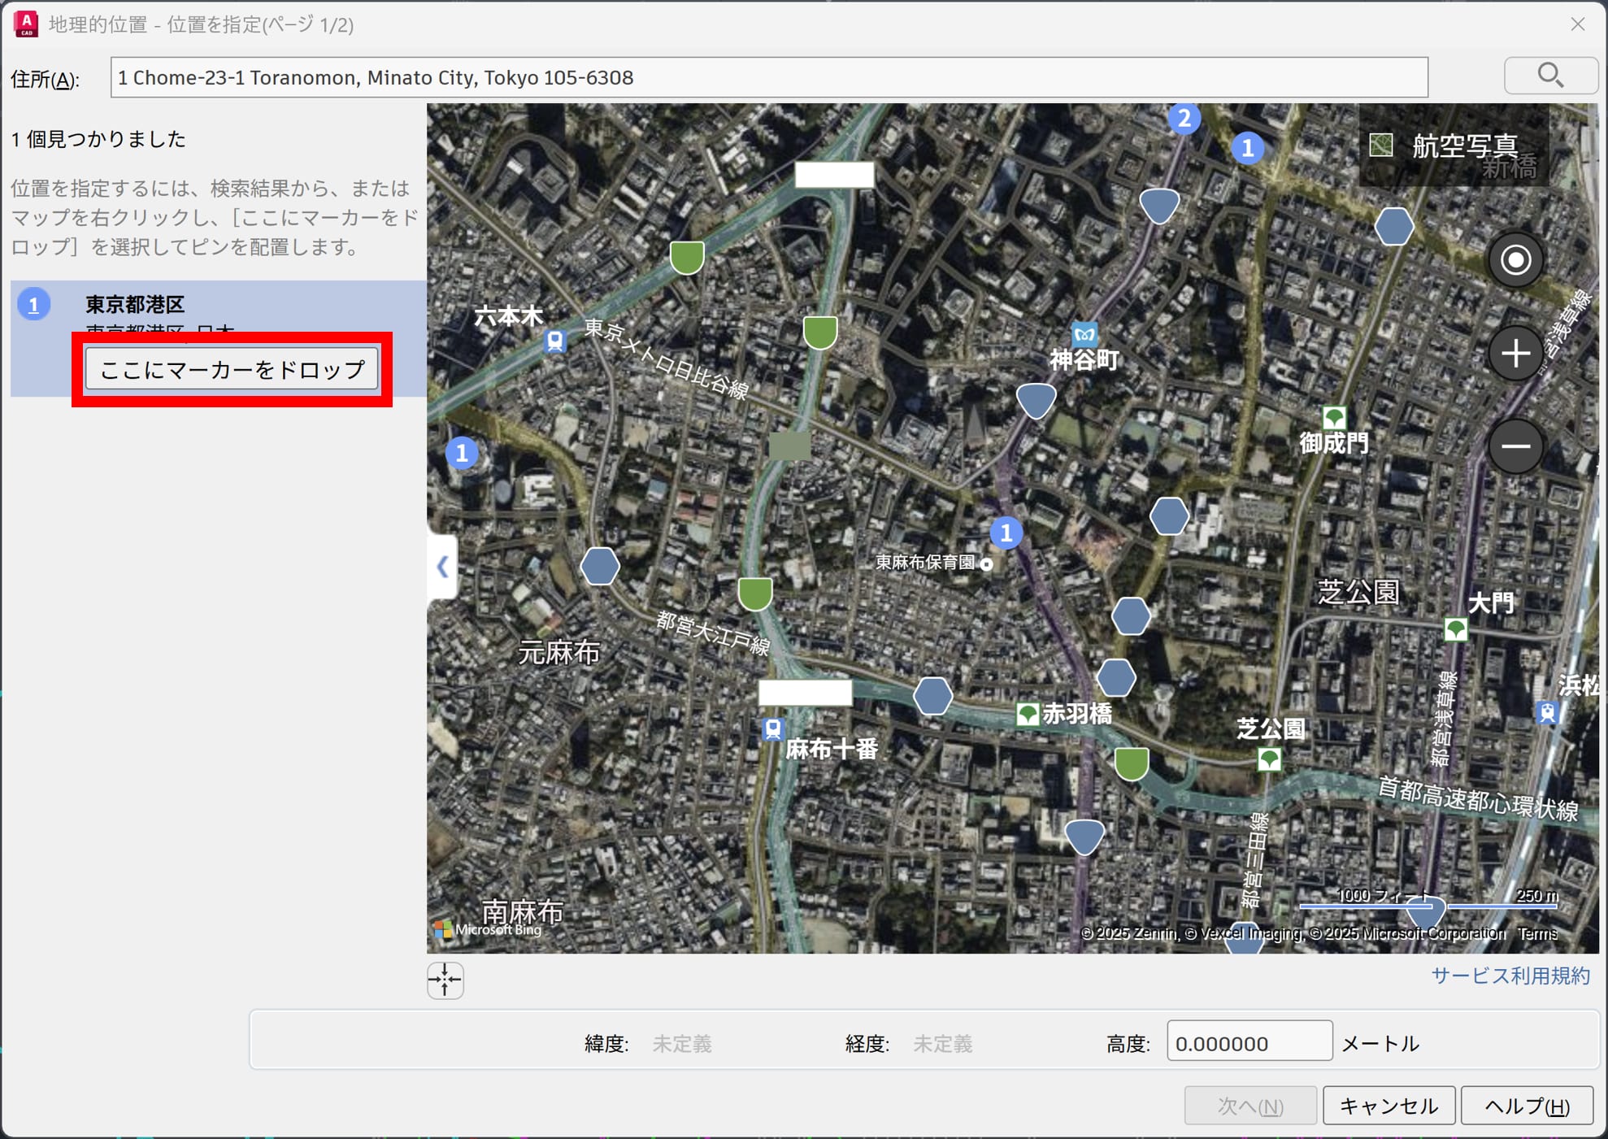1608x1139 pixels.
Task: Click the crosshair marker icon below map
Action: [x=445, y=980]
